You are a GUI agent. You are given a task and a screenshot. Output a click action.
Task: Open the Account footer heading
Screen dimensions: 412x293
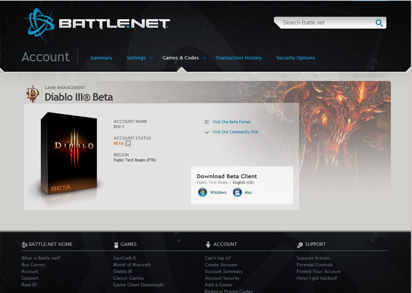[x=225, y=244]
